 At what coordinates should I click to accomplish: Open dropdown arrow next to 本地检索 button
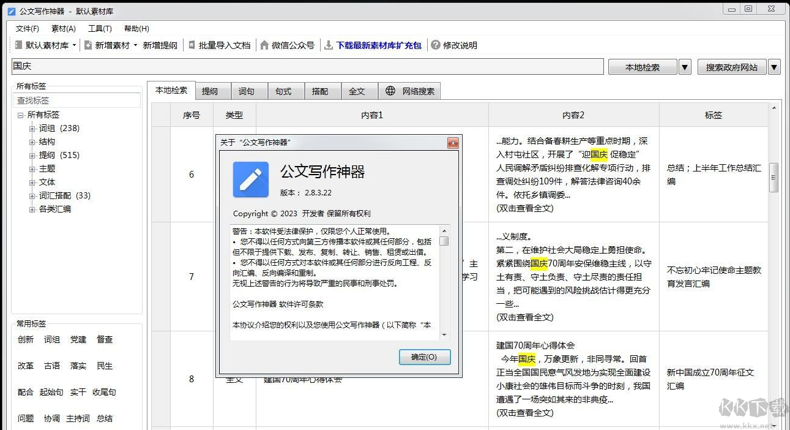685,67
